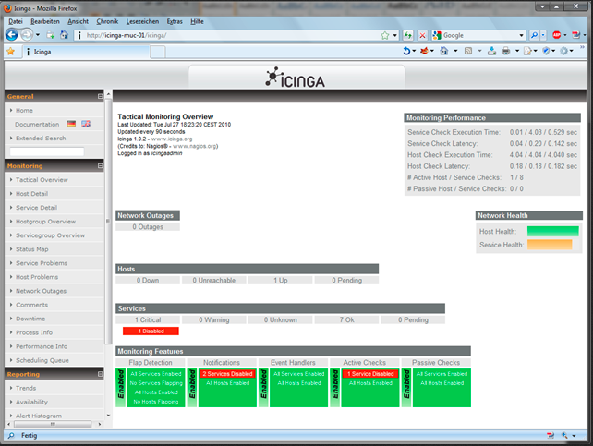This screenshot has height=446, width=593.
Task: Open Home in the sidebar
Action: click(24, 111)
